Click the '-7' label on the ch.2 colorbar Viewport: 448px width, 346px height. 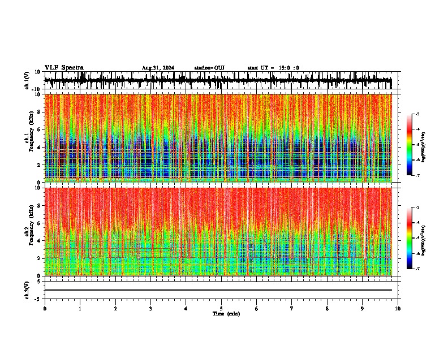point(417,269)
